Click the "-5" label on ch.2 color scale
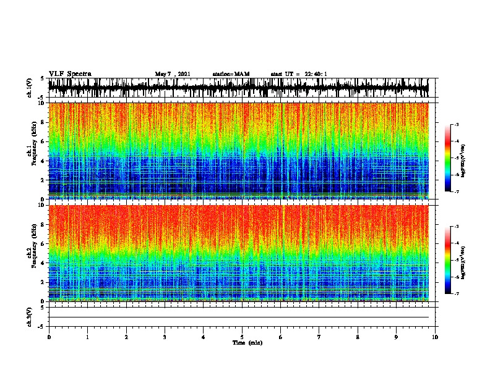This screenshot has width=490, height=378. tap(456, 260)
